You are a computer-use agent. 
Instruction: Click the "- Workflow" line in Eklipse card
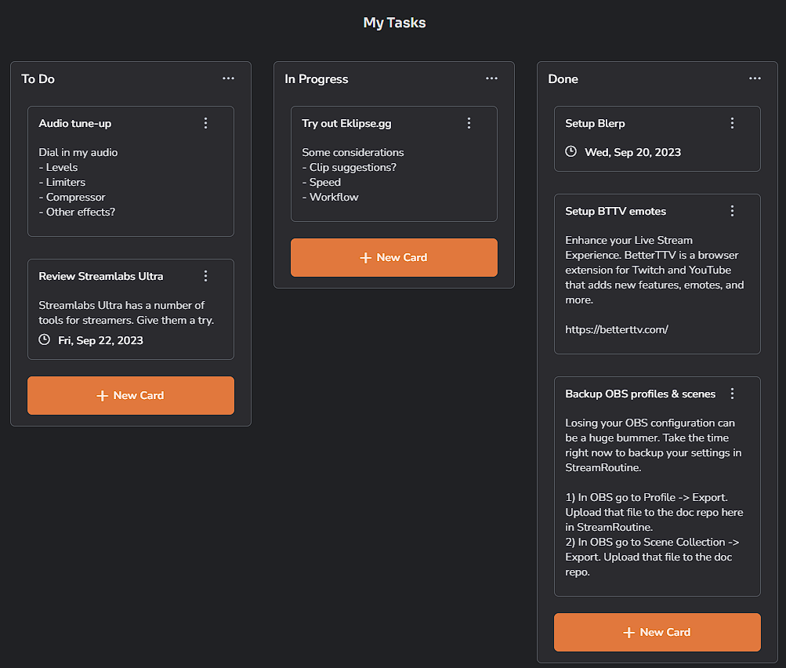(x=331, y=197)
